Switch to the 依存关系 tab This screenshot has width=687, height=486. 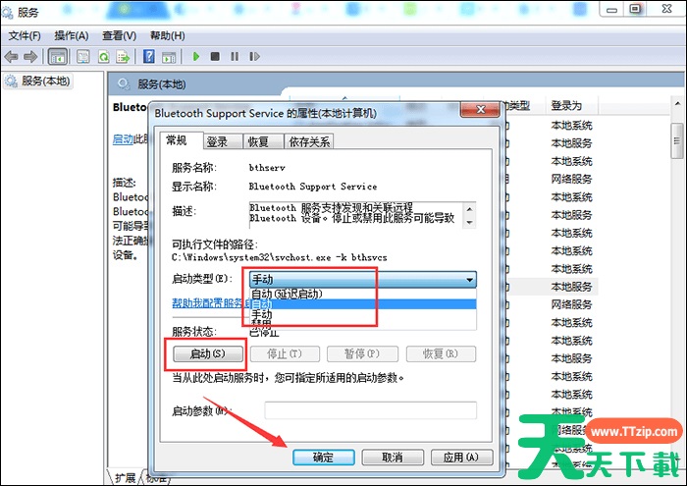pos(309,142)
